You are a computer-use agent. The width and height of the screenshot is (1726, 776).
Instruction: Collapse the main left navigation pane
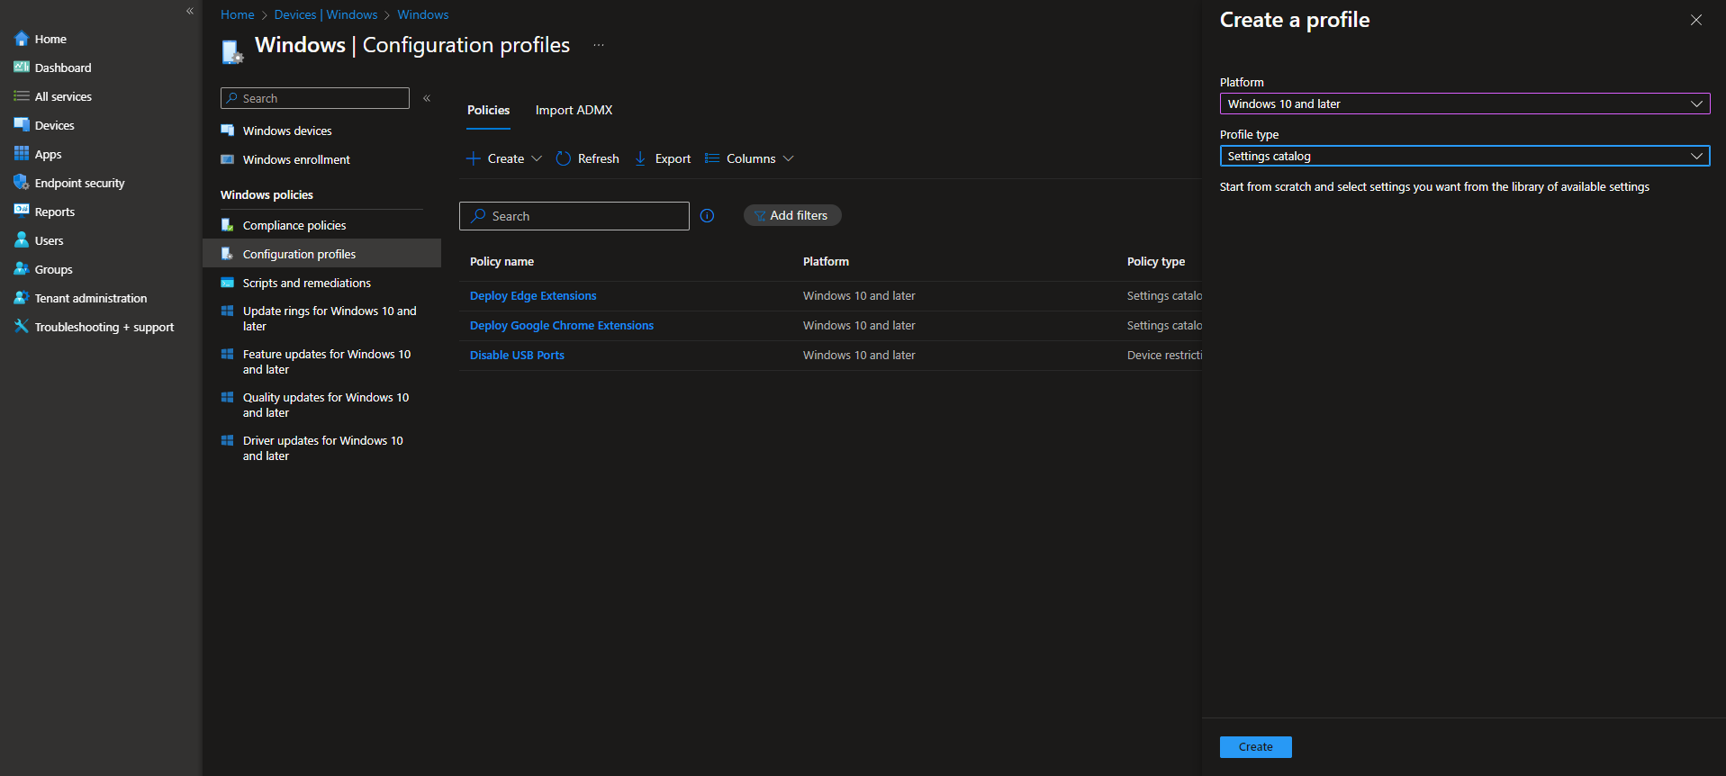tap(190, 11)
